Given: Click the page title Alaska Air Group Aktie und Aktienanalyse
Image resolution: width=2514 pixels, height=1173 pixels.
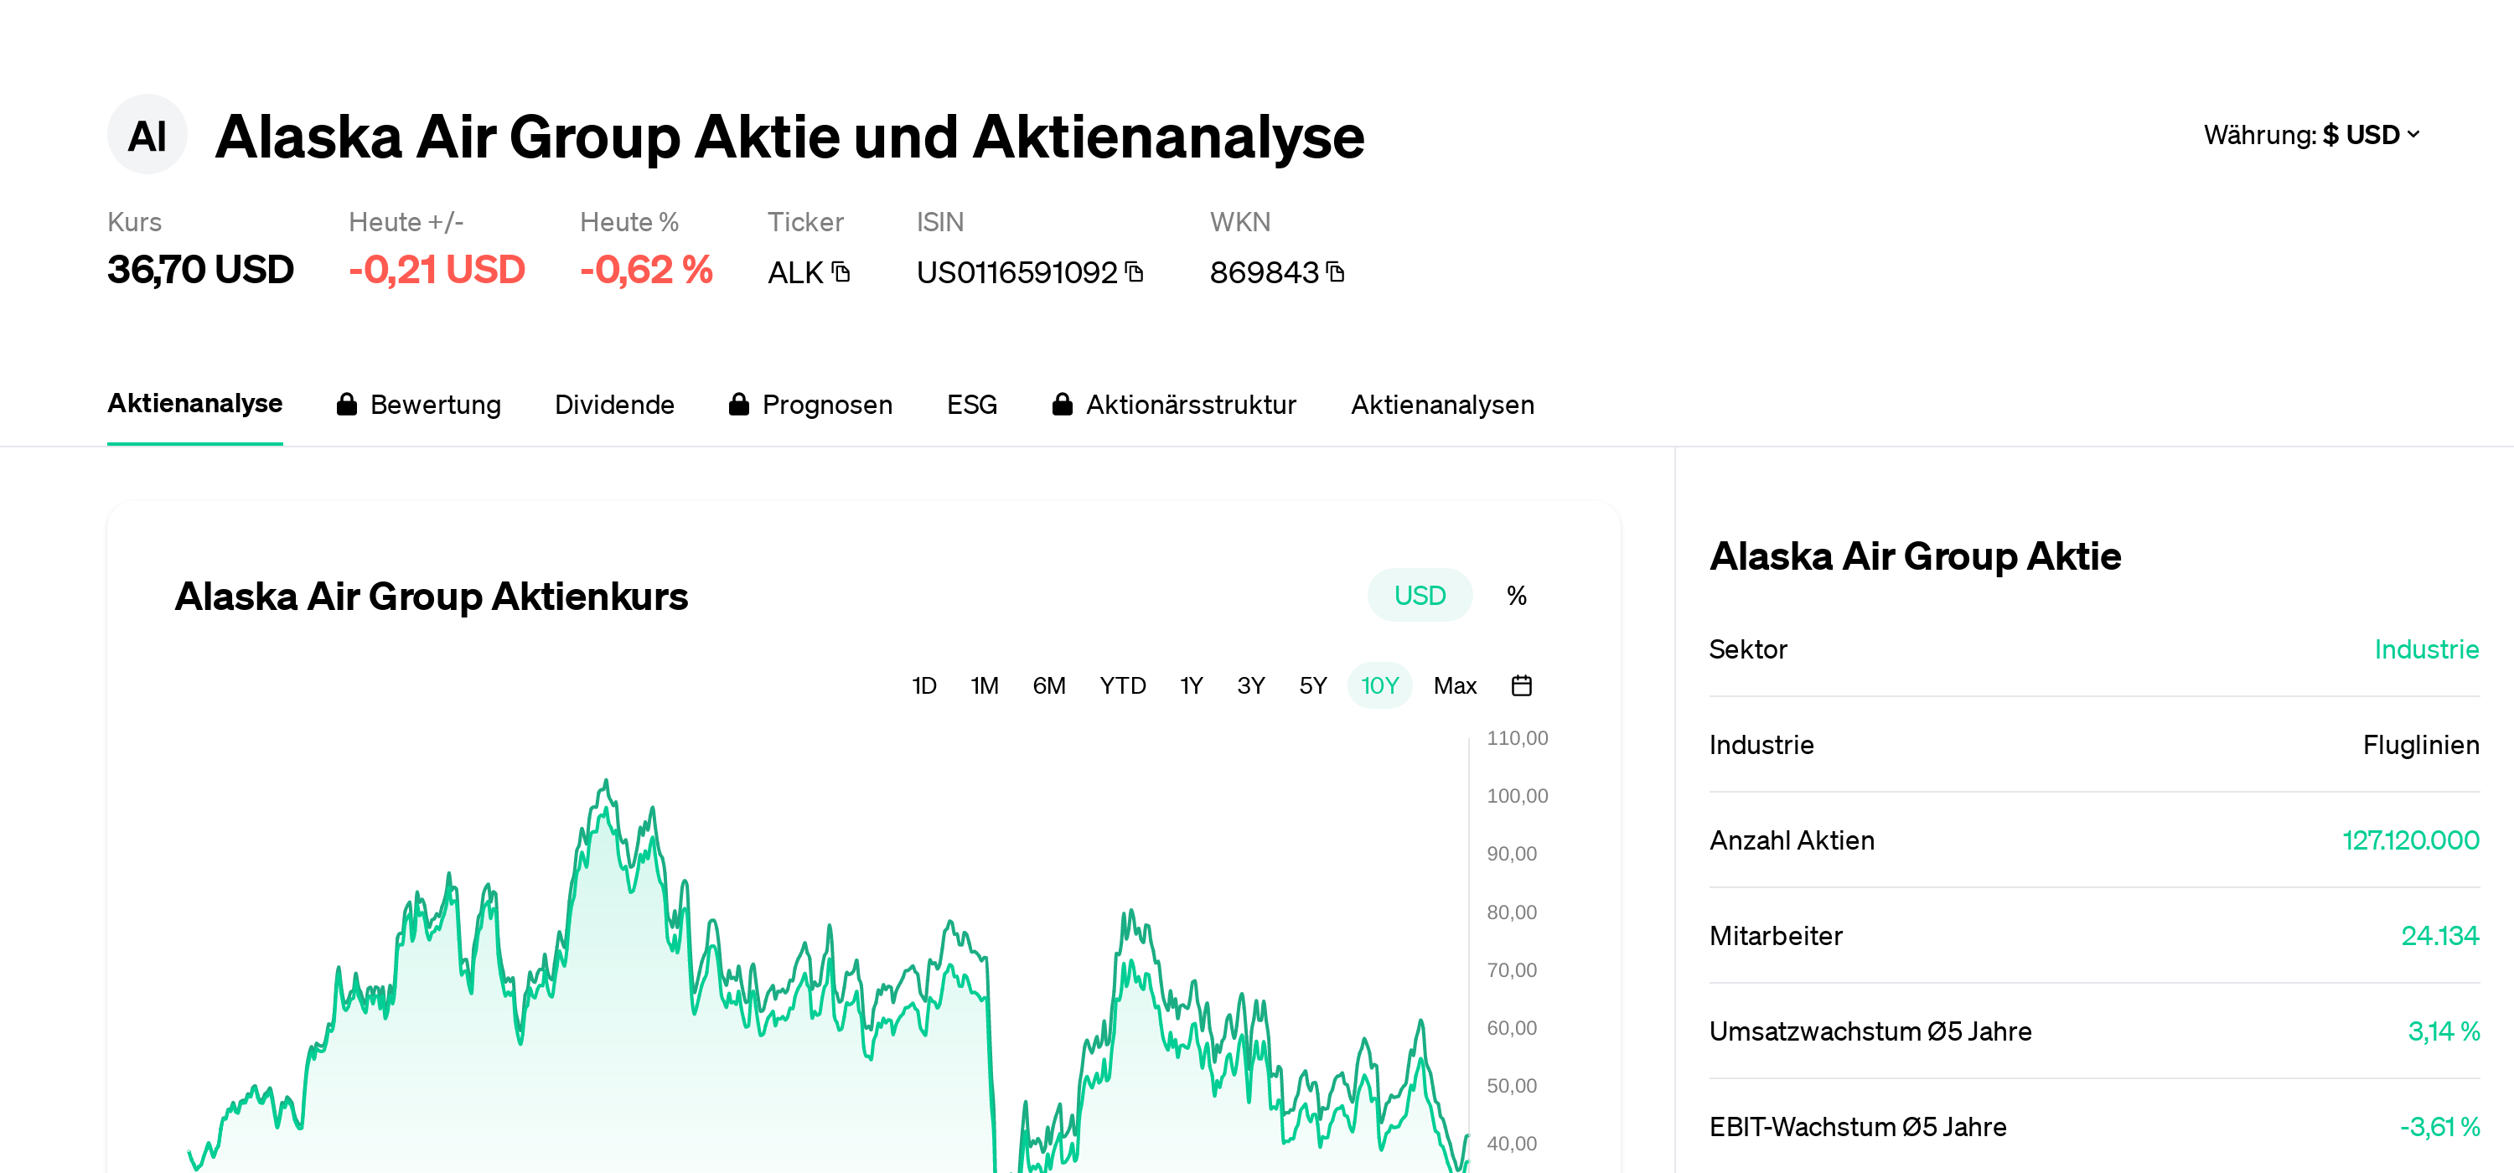Looking at the screenshot, I should pos(790,137).
